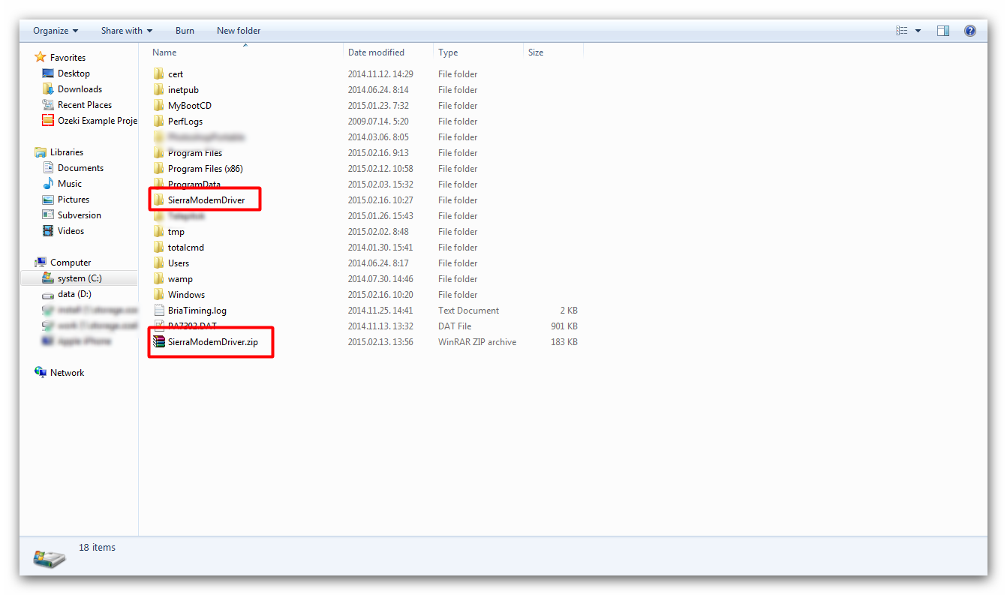Toggle sort order on the Name column
The width and height of the screenshot is (1007, 595).
[164, 52]
